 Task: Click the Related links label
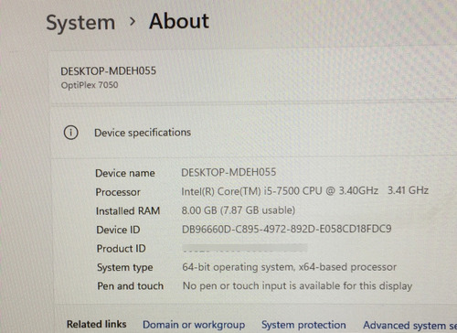pos(97,324)
